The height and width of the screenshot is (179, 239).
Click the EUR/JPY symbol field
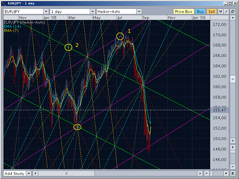23,11
